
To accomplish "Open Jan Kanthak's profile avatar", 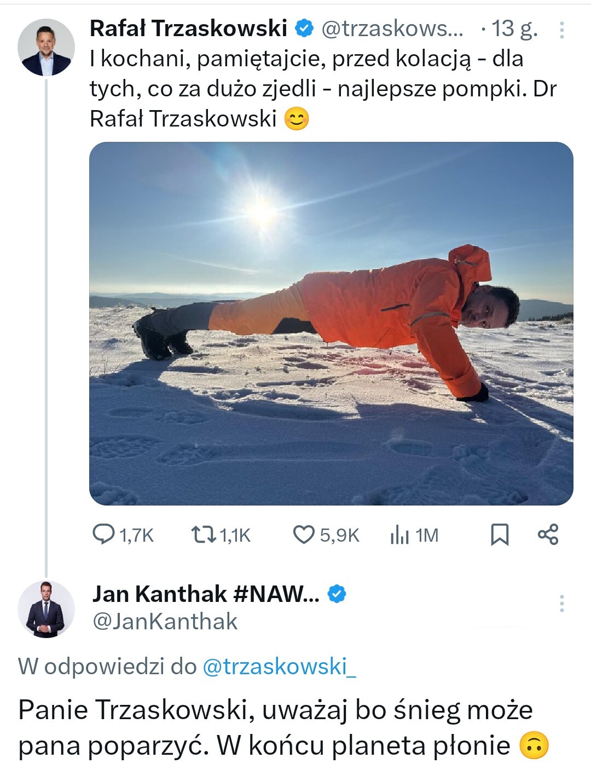I will 46,609.
